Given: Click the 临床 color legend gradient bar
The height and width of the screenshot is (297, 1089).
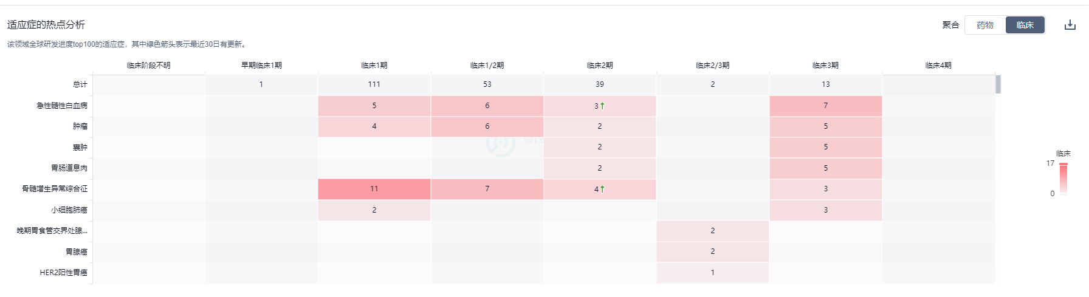Looking at the screenshot, I should [1063, 179].
